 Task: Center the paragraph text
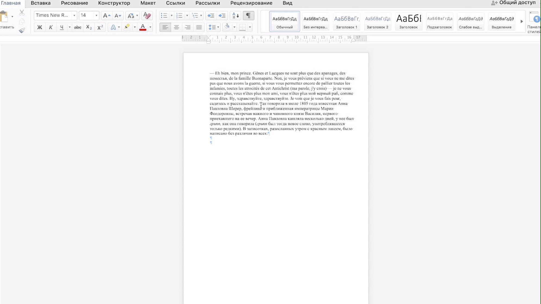176,27
